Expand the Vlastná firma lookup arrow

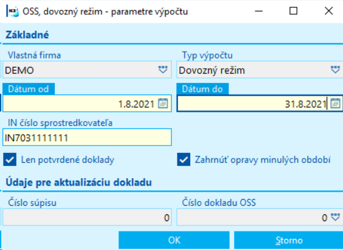pyautogui.click(x=163, y=70)
